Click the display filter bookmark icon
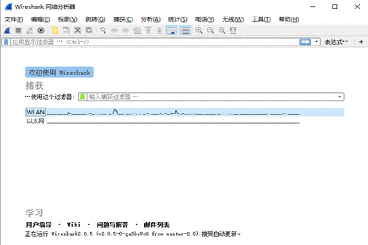 (x=6, y=42)
